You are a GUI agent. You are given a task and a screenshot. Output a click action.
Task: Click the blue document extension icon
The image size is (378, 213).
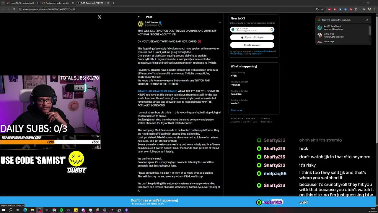pyautogui.click(x=340, y=9)
